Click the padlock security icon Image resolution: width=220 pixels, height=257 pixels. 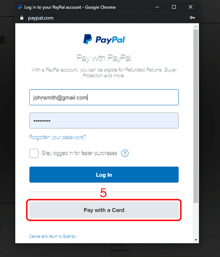pyautogui.click(x=22, y=18)
